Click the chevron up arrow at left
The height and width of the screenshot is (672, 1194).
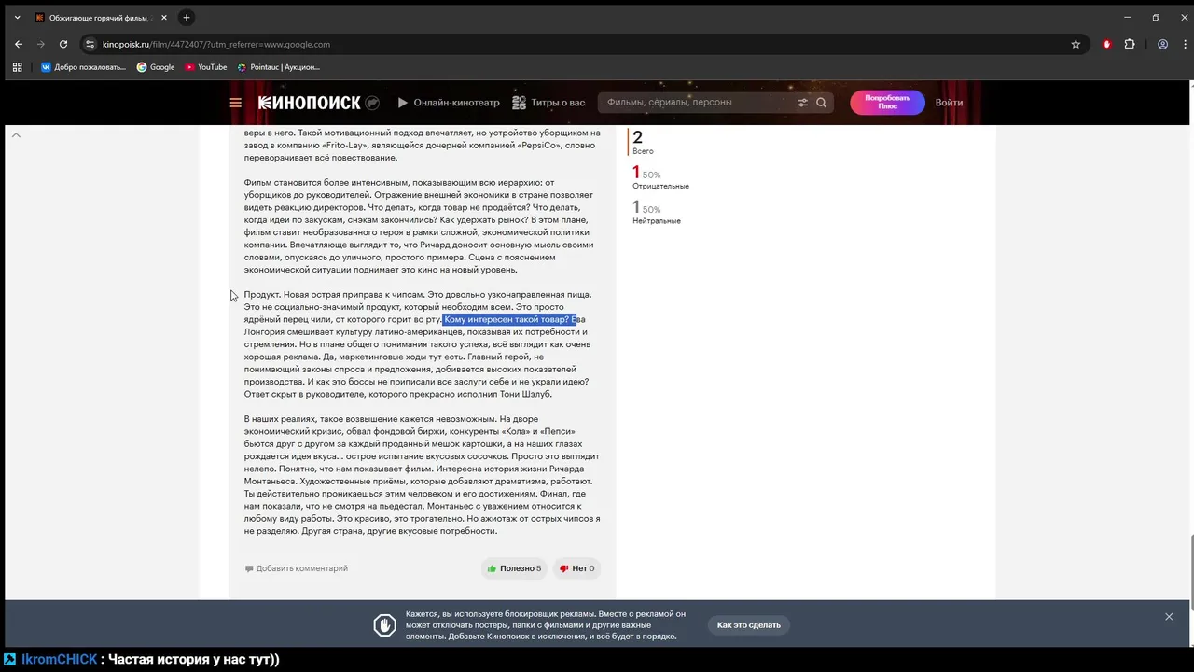click(16, 135)
